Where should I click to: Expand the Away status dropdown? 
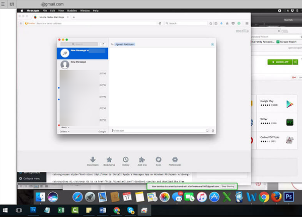pyautogui.click(x=65, y=127)
